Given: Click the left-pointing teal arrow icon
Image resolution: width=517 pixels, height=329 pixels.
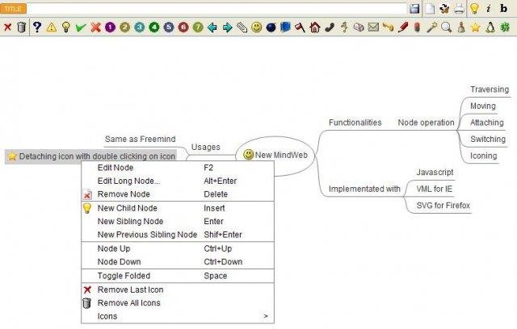Looking at the screenshot, I should tap(212, 27).
